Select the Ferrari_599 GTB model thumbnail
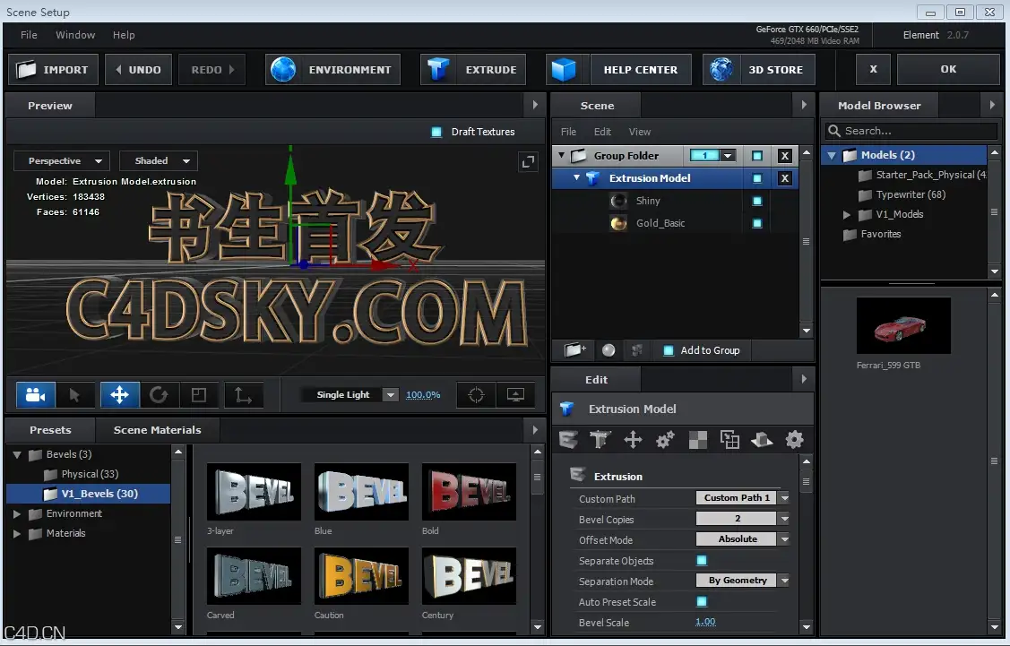This screenshot has width=1010, height=646. tap(903, 325)
